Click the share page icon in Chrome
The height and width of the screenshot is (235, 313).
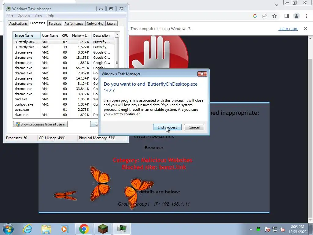[x=265, y=16]
